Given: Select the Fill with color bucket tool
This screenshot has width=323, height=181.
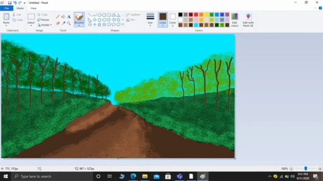Looking at the screenshot, I should (63, 17).
